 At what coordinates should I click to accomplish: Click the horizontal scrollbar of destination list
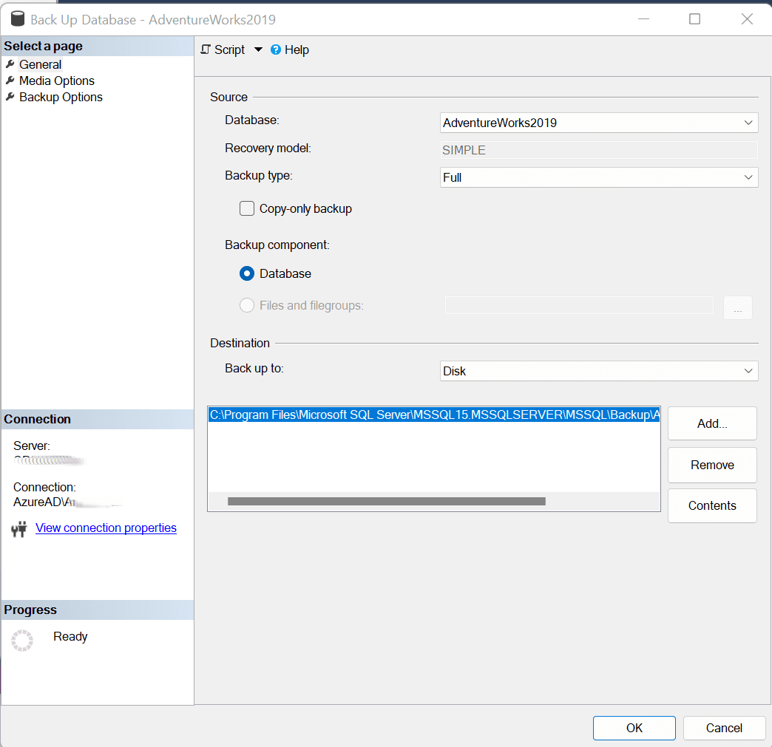click(387, 502)
